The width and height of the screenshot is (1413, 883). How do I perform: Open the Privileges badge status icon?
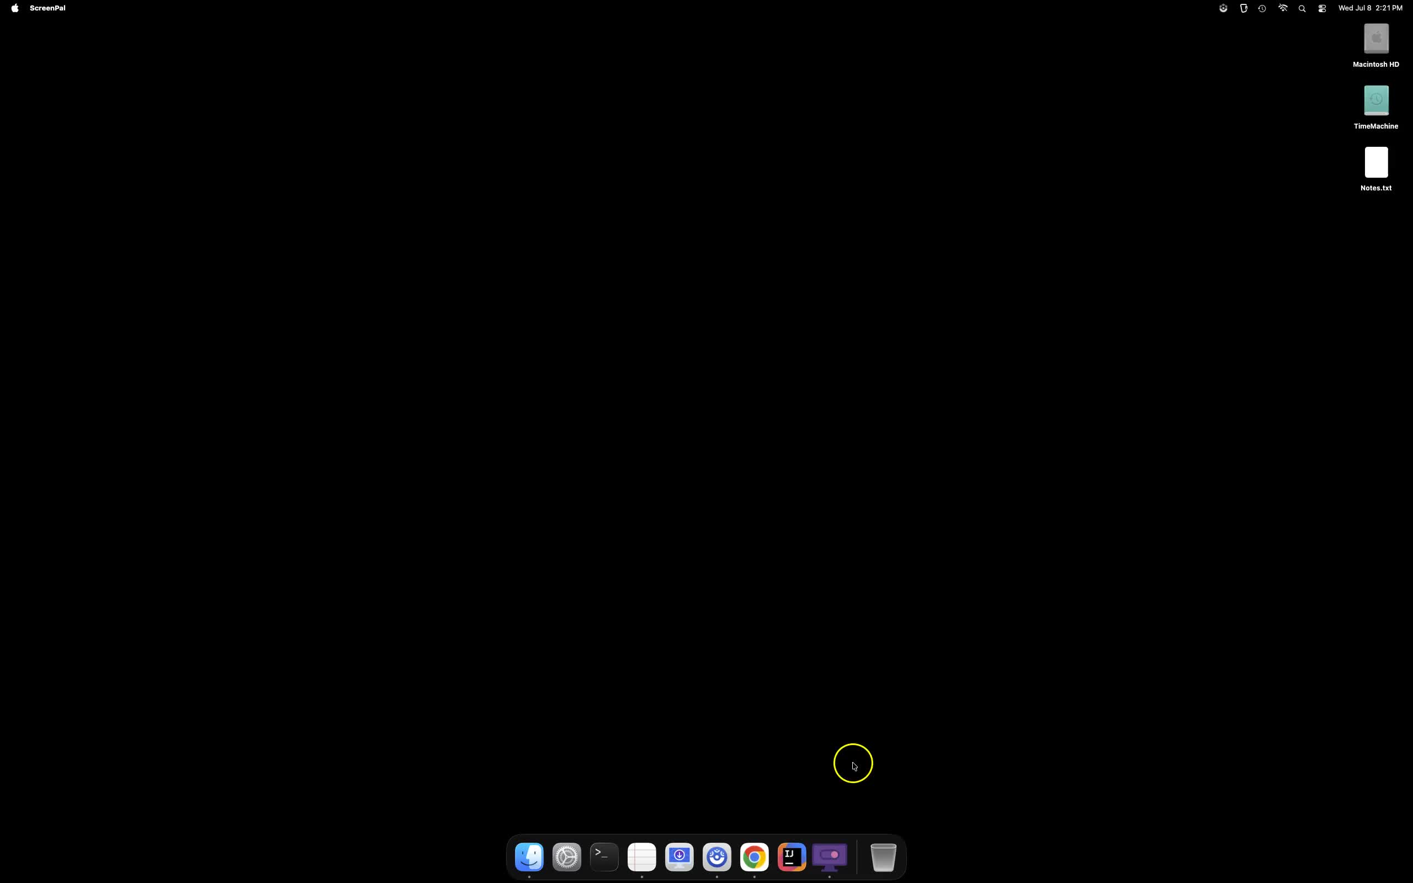coord(1244,8)
